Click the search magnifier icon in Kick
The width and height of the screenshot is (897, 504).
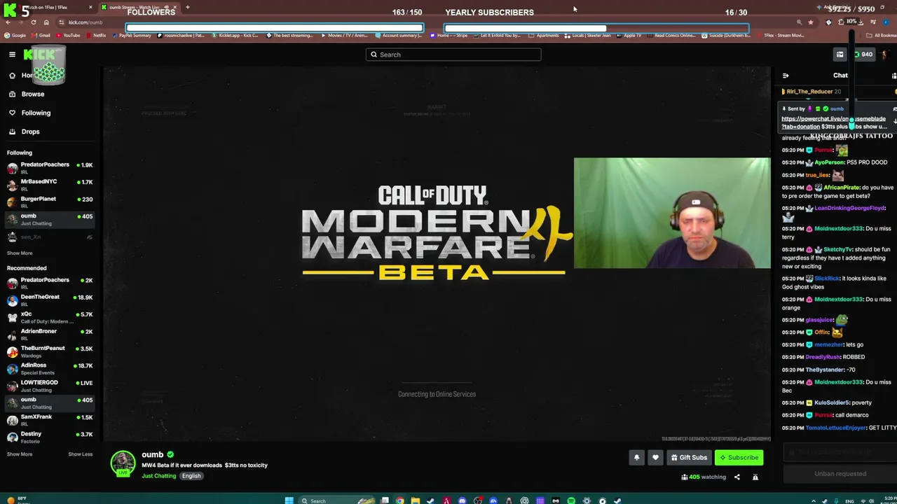(374, 55)
